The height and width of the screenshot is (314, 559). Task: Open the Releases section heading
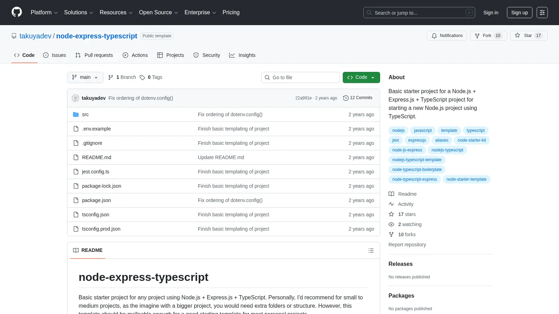[x=400, y=264]
